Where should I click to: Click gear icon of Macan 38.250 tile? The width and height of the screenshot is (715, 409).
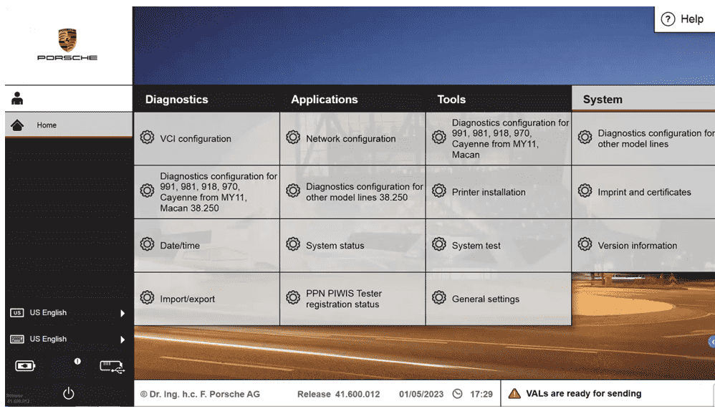click(147, 191)
